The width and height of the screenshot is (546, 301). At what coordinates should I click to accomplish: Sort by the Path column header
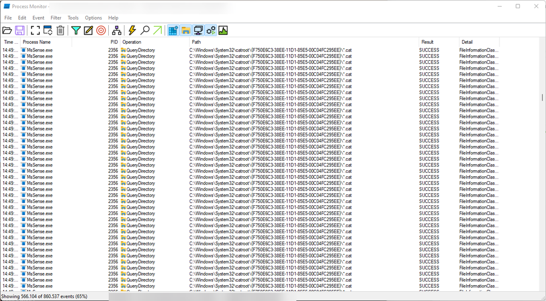pyautogui.click(x=304, y=42)
